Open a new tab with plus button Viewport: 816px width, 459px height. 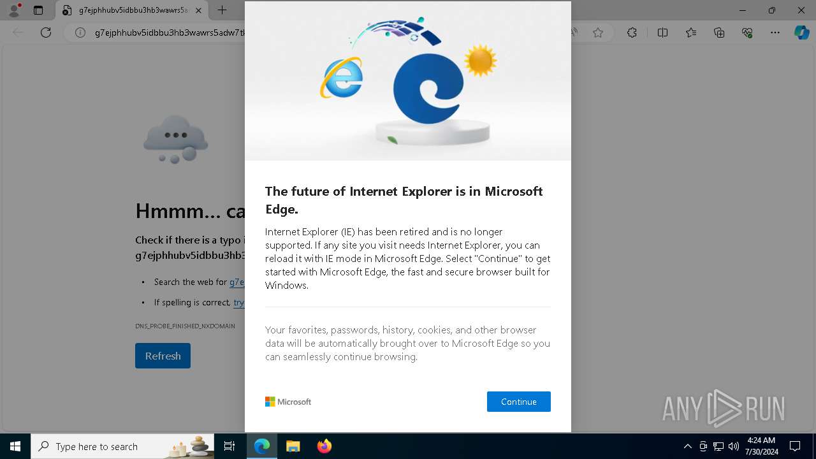point(222,10)
